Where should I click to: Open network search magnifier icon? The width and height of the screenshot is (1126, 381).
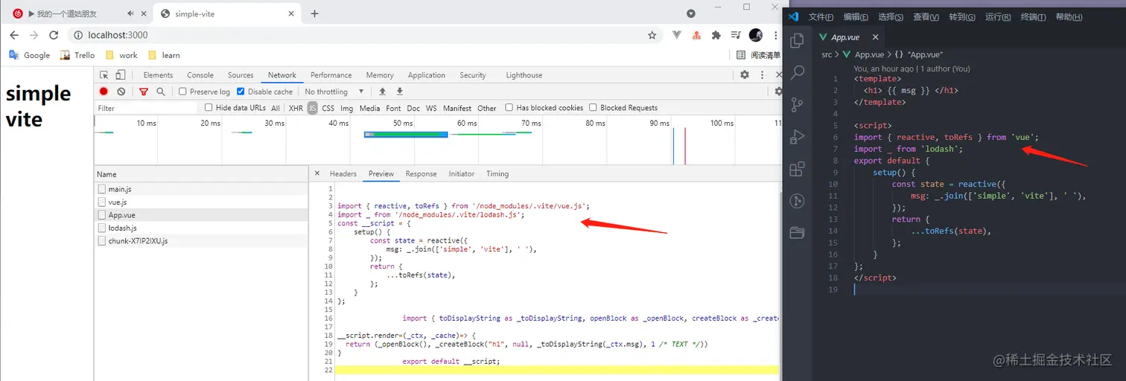click(x=161, y=92)
